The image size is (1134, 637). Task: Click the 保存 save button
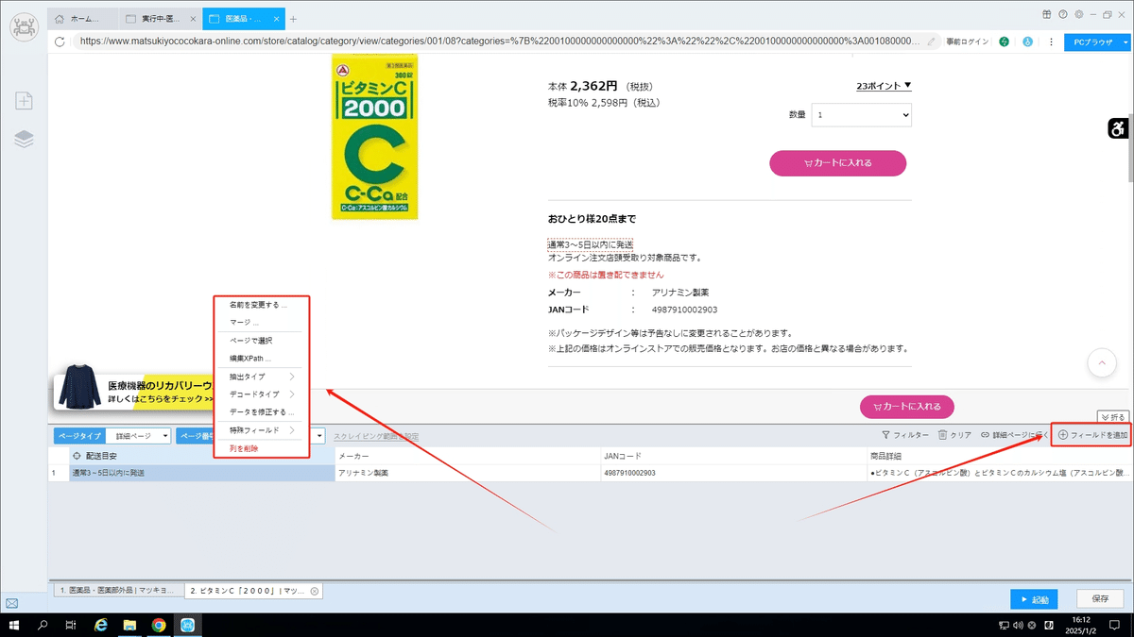[1100, 599]
